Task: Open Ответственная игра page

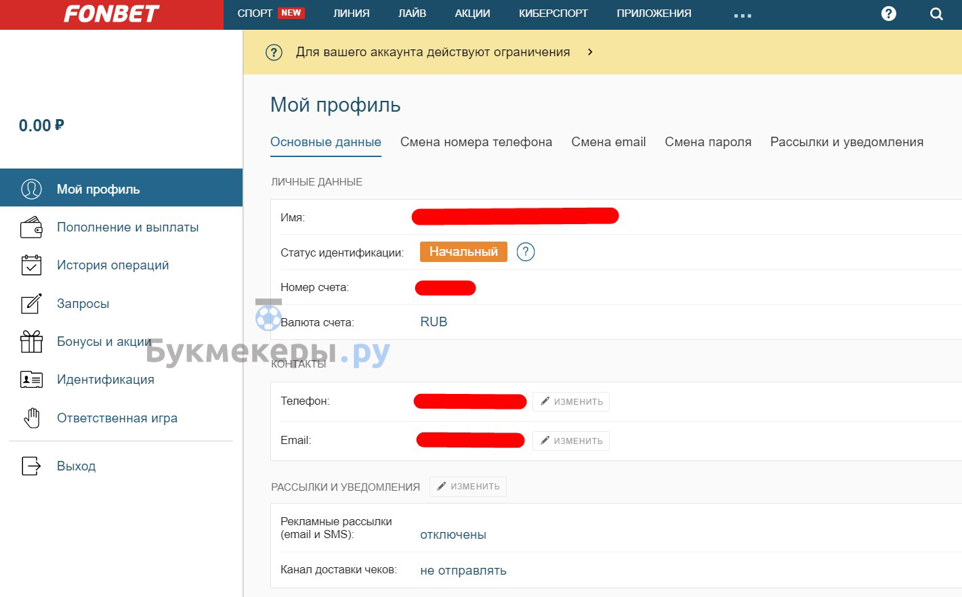Action: click(117, 418)
